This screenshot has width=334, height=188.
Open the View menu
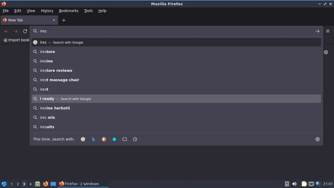click(31, 11)
